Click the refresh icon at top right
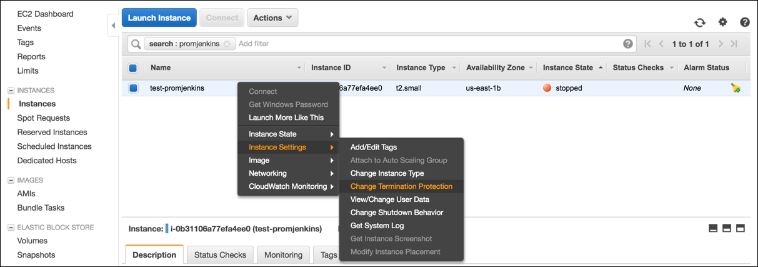The height and width of the screenshot is (267, 758). (x=700, y=23)
